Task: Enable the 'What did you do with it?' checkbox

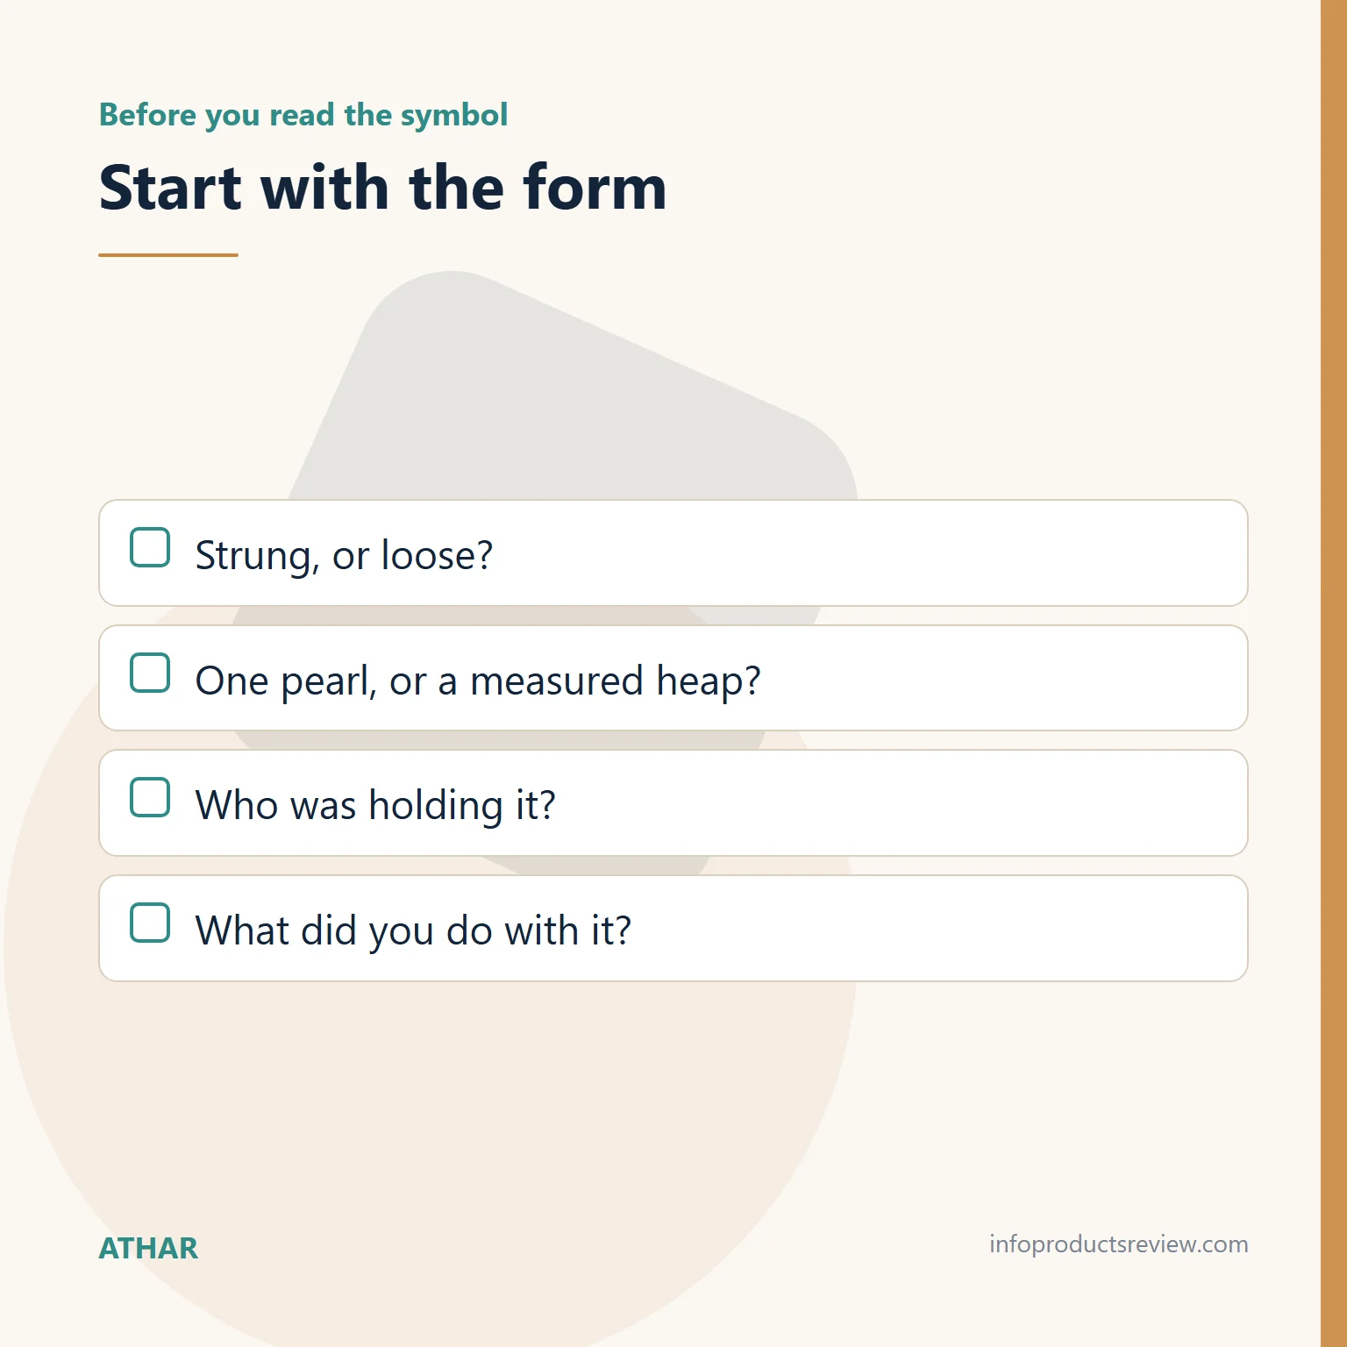Action: pyautogui.click(x=150, y=923)
